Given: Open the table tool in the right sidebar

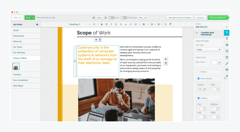Looking at the screenshot, I should pos(227,70).
